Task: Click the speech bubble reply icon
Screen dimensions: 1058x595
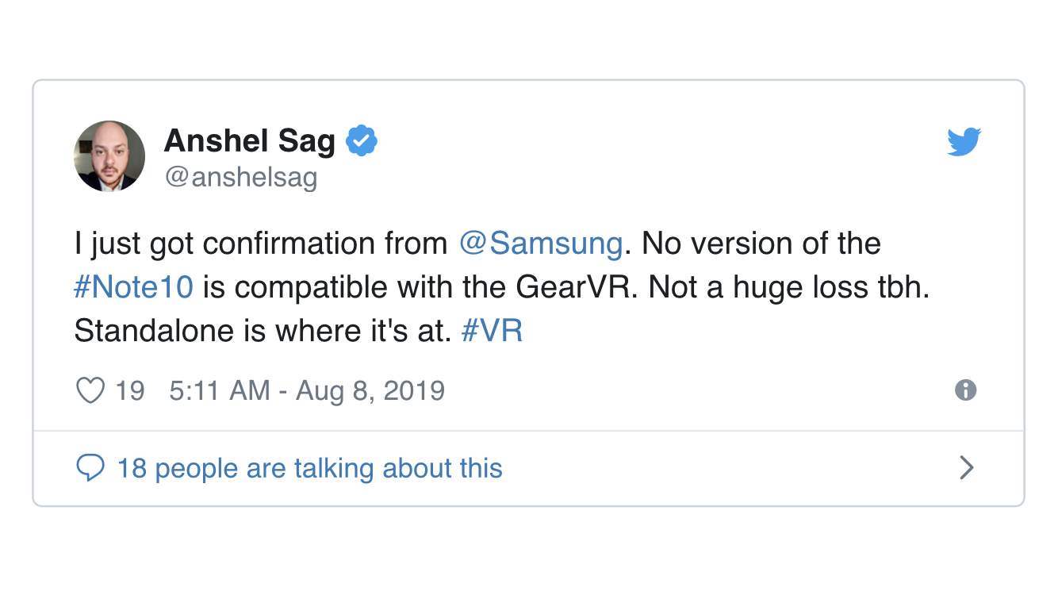Action: click(90, 468)
